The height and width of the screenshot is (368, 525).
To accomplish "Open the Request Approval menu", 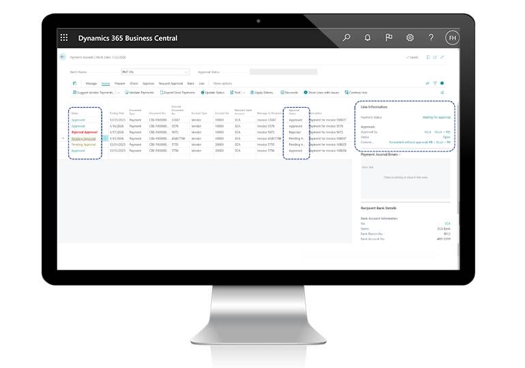I will click(x=170, y=83).
